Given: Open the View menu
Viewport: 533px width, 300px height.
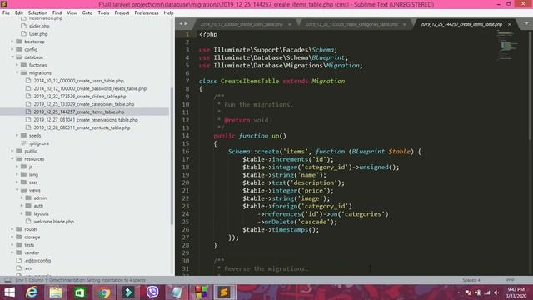Looking at the screenshot, I should click(72, 13).
